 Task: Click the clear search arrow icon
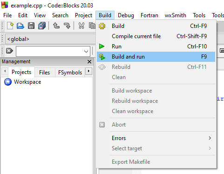point(9,51)
